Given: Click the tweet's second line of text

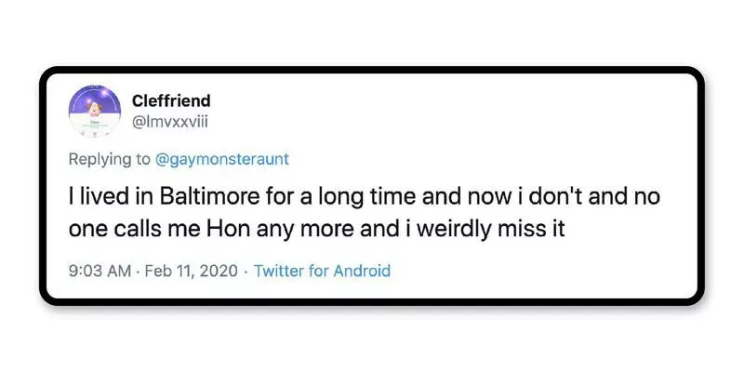Looking at the screenshot, I should (317, 231).
